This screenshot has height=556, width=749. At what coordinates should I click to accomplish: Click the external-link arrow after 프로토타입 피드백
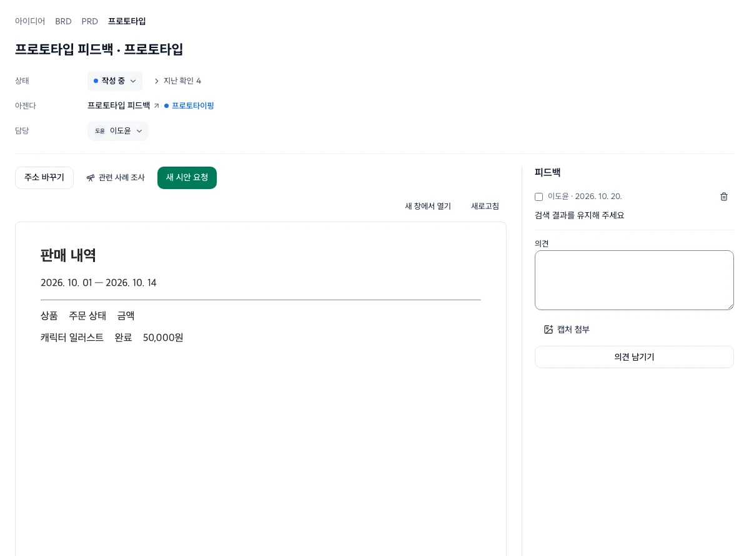tap(156, 106)
